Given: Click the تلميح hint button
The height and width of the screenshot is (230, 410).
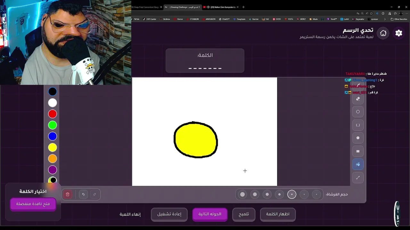Looking at the screenshot, I should point(244,214).
